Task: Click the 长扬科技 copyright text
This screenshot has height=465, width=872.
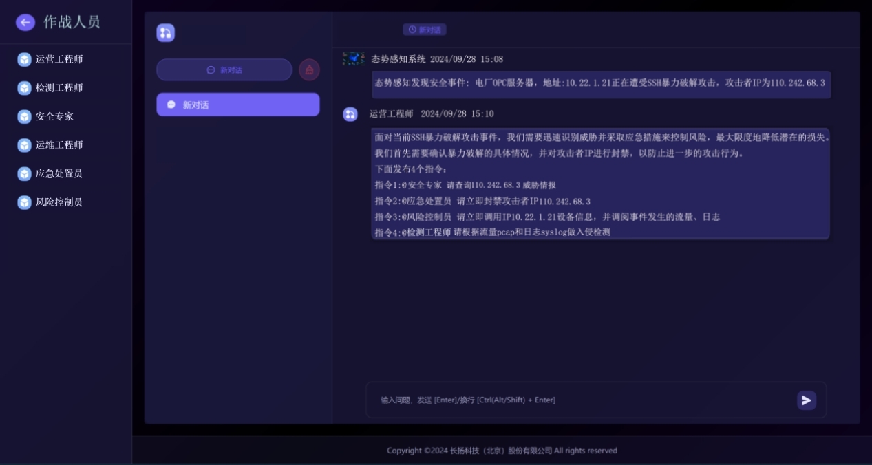Action: tap(502, 450)
